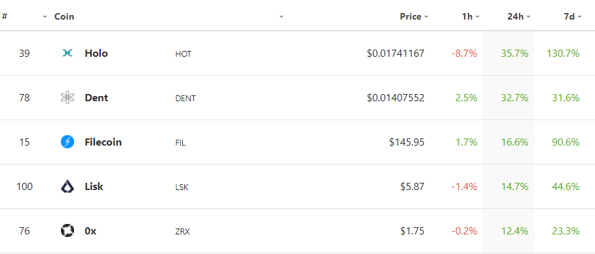Open the Holo coin page link
This screenshot has width=595, height=254.
(x=96, y=54)
